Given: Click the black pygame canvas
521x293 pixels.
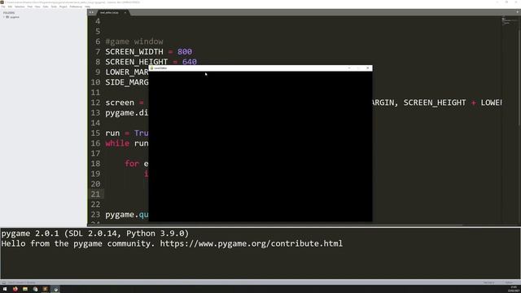Looking at the screenshot, I should [260, 146].
